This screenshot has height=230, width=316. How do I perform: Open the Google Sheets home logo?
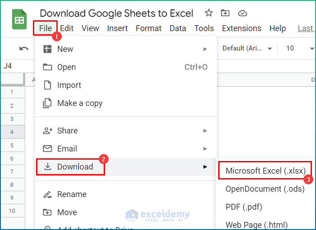click(19, 19)
